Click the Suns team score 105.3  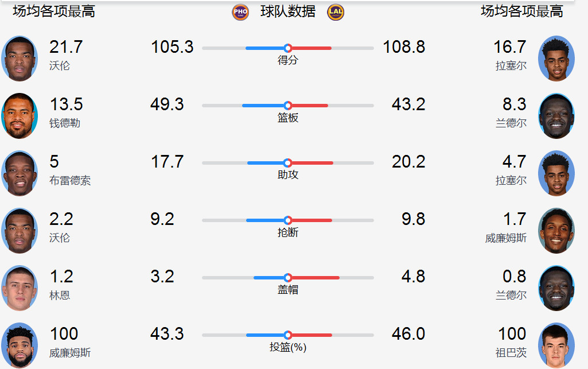(172, 47)
